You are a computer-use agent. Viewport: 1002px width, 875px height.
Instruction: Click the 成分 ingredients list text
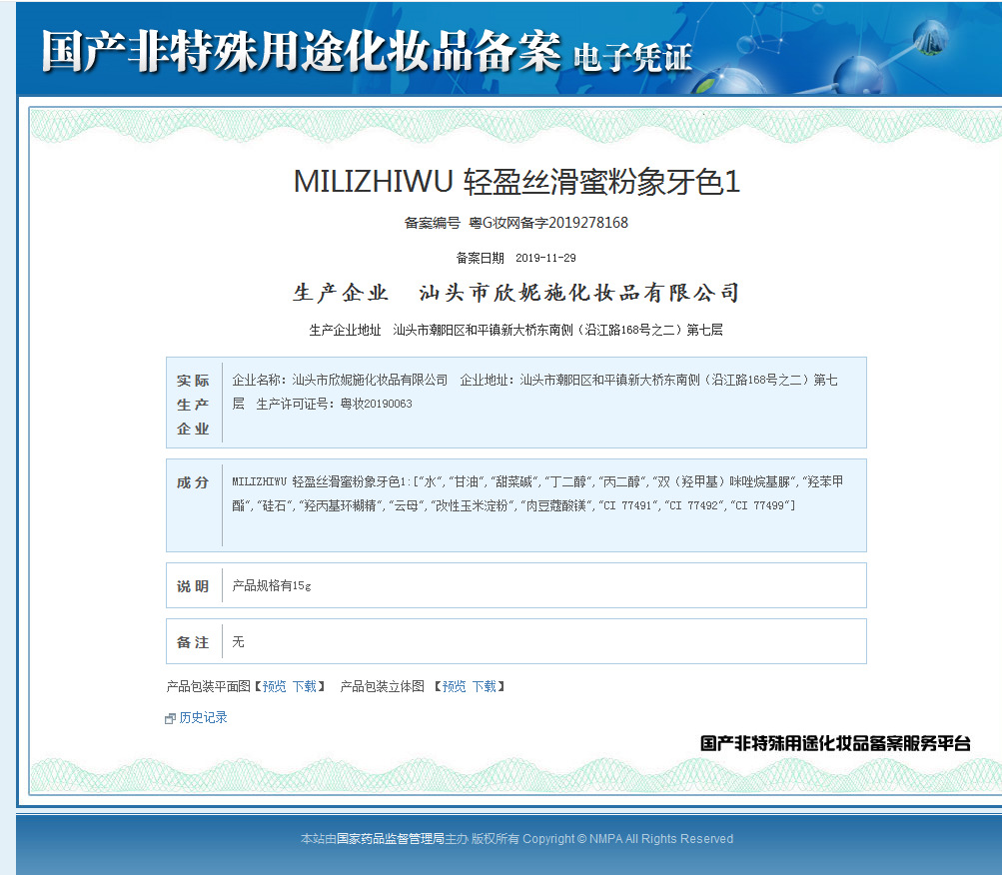tap(539, 493)
